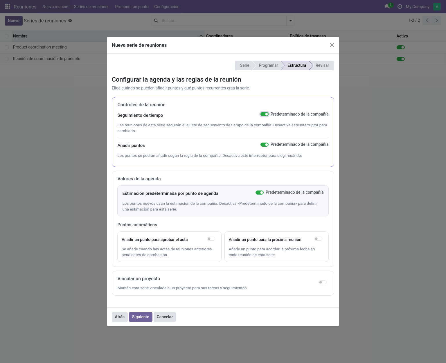446x363 pixels.
Task: Go to next page arrow
Action: coord(436,20)
